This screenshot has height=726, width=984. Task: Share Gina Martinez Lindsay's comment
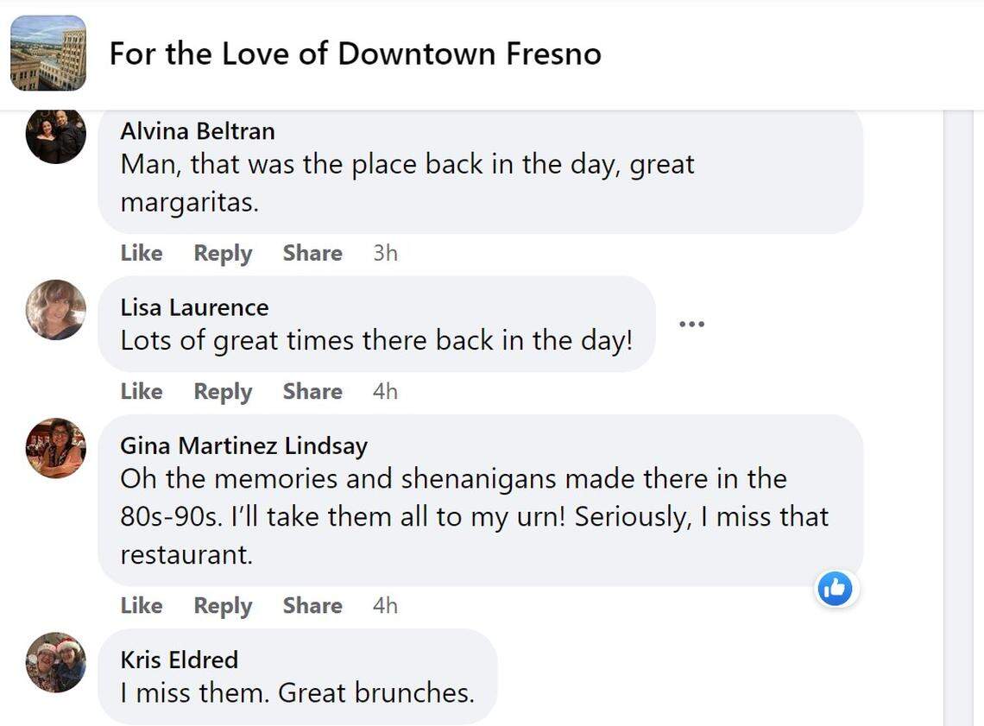[x=312, y=605]
